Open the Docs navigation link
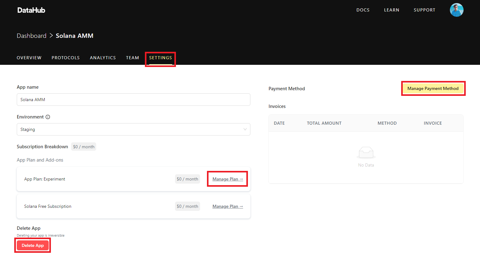The width and height of the screenshot is (480, 272). pyautogui.click(x=363, y=10)
